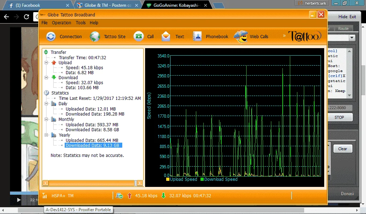Click the tree scrollbar left arrow

tap(45, 183)
